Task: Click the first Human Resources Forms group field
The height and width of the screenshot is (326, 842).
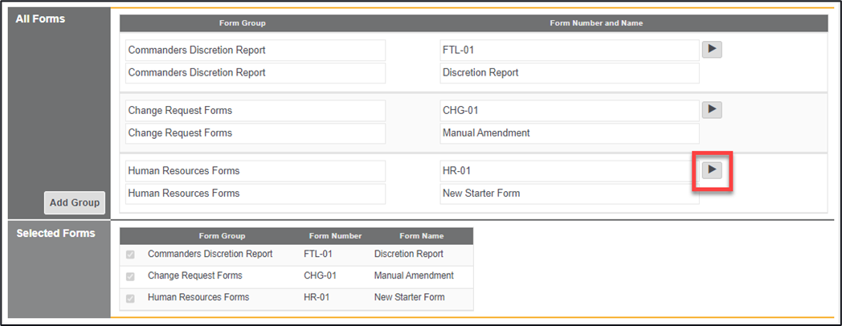Action: (255, 171)
